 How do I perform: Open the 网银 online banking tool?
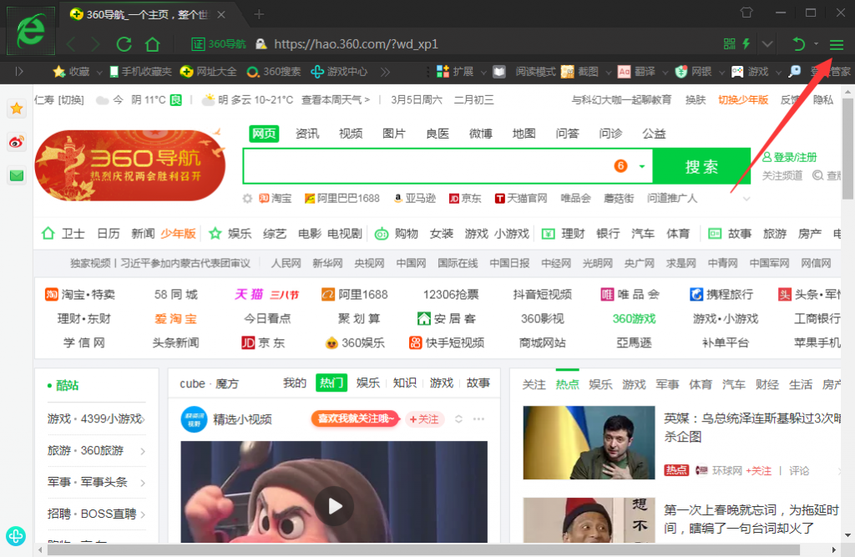coord(694,72)
